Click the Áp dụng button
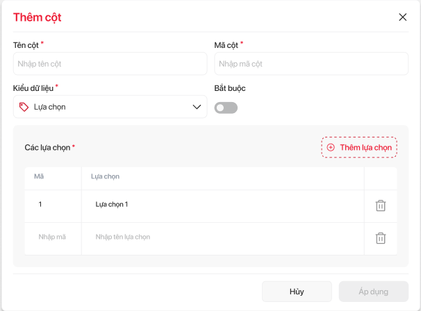Viewport: 421px width, 311px height. pyautogui.click(x=374, y=292)
